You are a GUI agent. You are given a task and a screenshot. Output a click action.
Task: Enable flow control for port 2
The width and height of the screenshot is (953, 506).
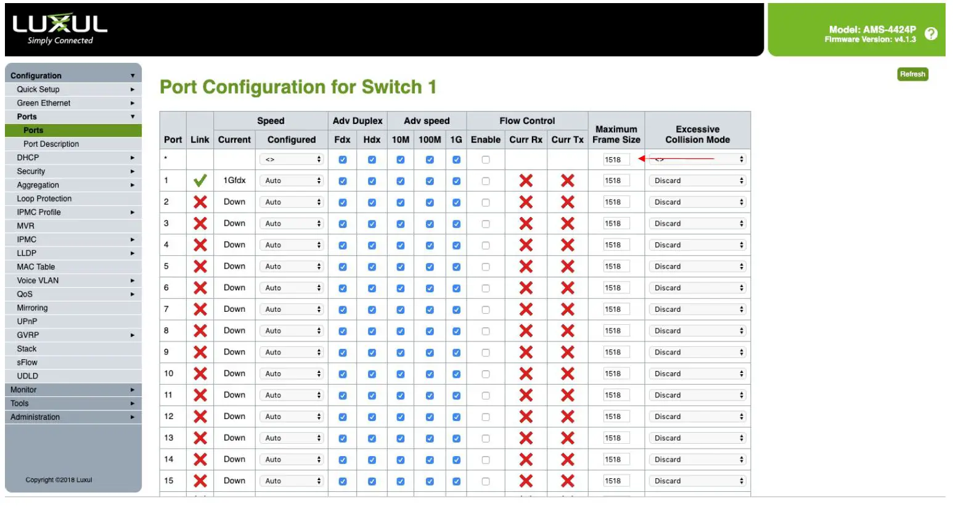coord(486,202)
